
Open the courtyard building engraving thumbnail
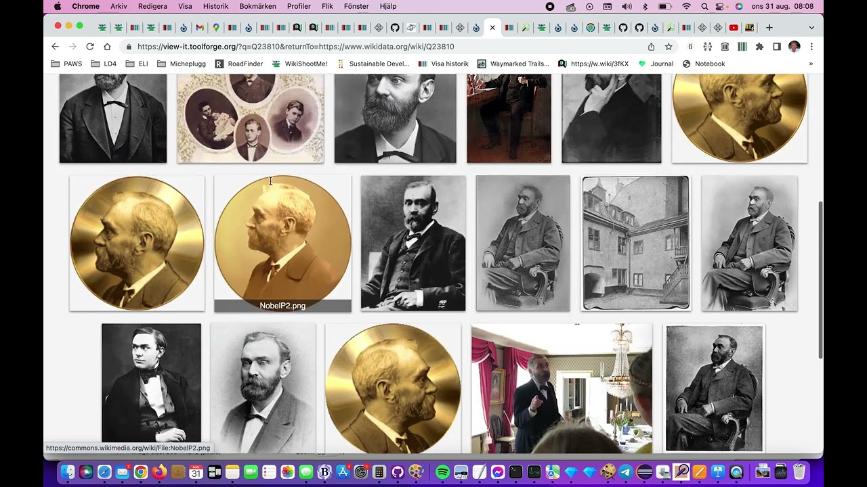(635, 243)
